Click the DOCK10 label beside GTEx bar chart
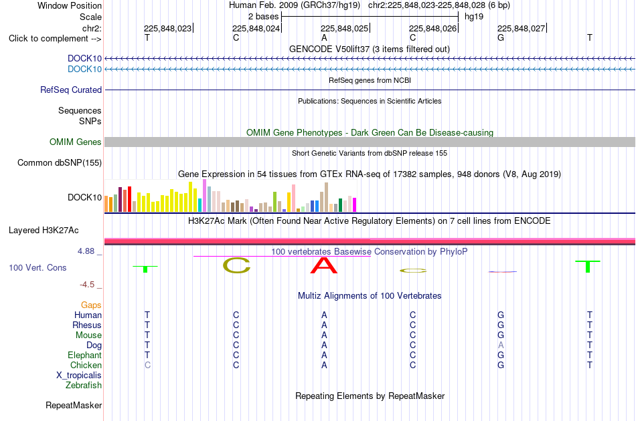 (x=85, y=198)
